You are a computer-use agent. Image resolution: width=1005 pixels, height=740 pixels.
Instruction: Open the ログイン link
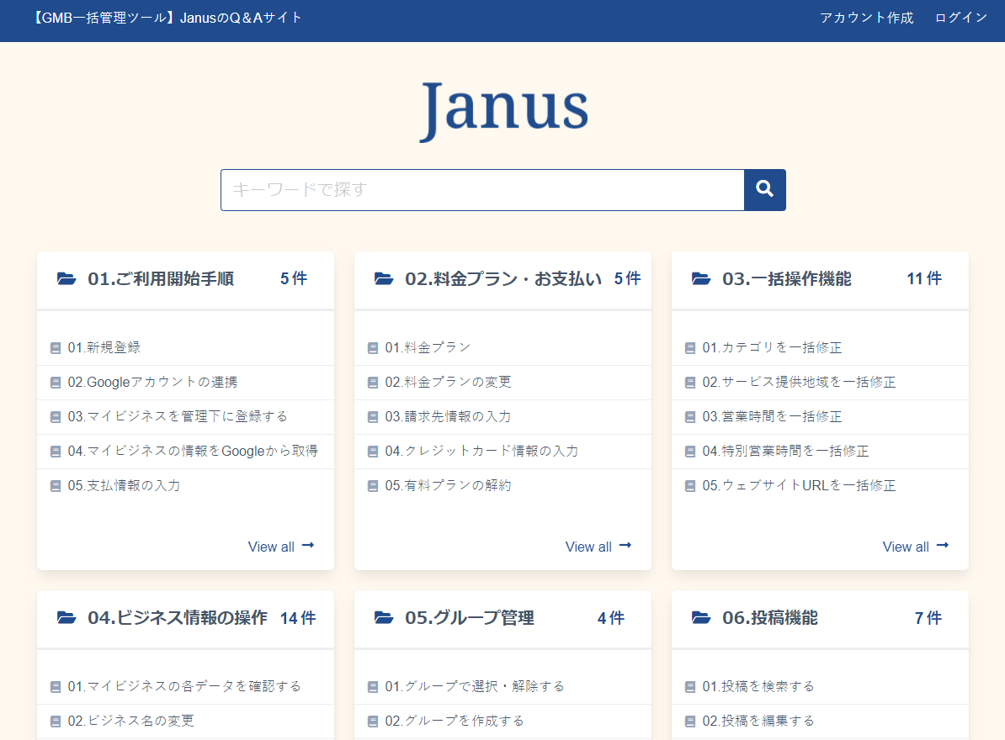tap(960, 18)
